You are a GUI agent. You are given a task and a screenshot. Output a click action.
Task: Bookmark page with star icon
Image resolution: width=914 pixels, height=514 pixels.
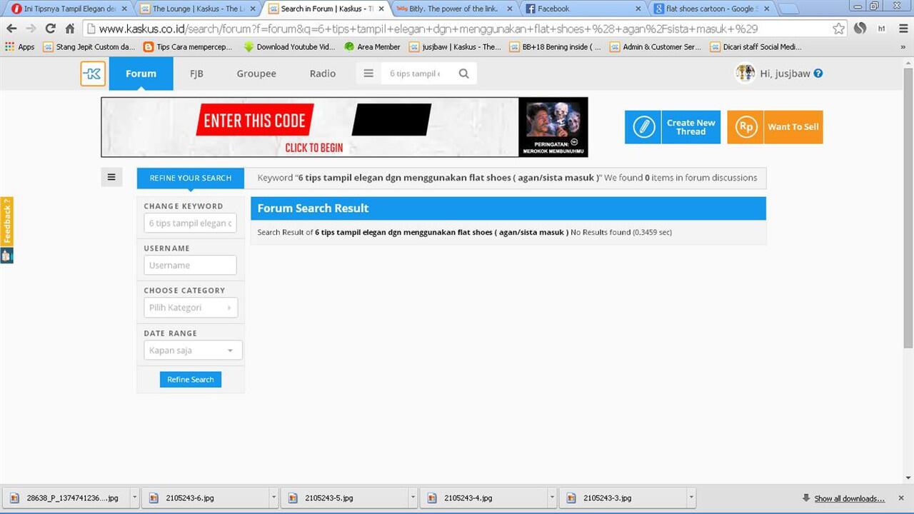click(839, 29)
